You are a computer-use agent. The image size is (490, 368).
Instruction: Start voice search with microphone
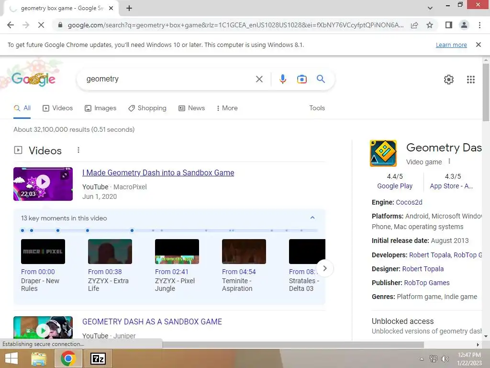click(283, 79)
